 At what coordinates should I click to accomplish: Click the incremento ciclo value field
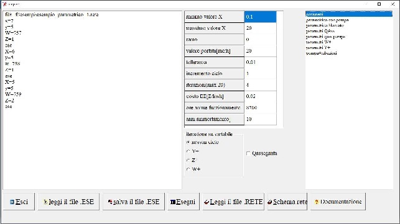pos(260,73)
